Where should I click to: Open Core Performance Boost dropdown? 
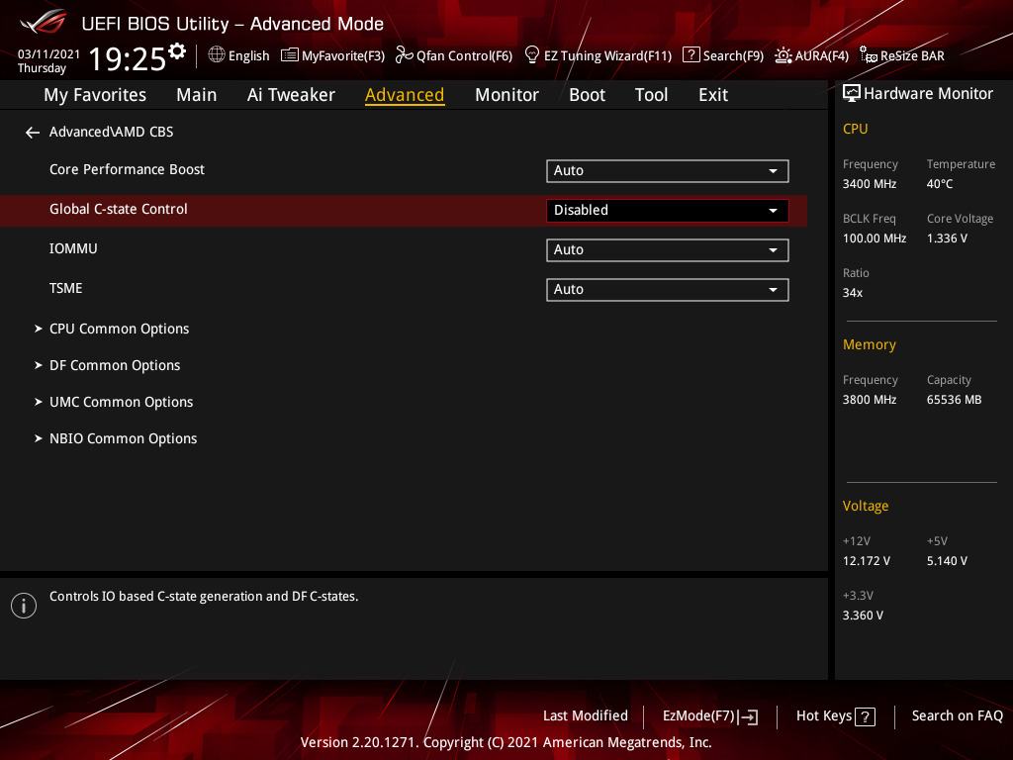pos(668,170)
